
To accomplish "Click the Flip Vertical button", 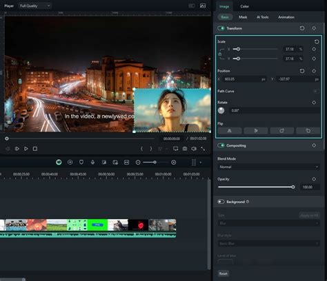I will pyautogui.click(x=256, y=131).
